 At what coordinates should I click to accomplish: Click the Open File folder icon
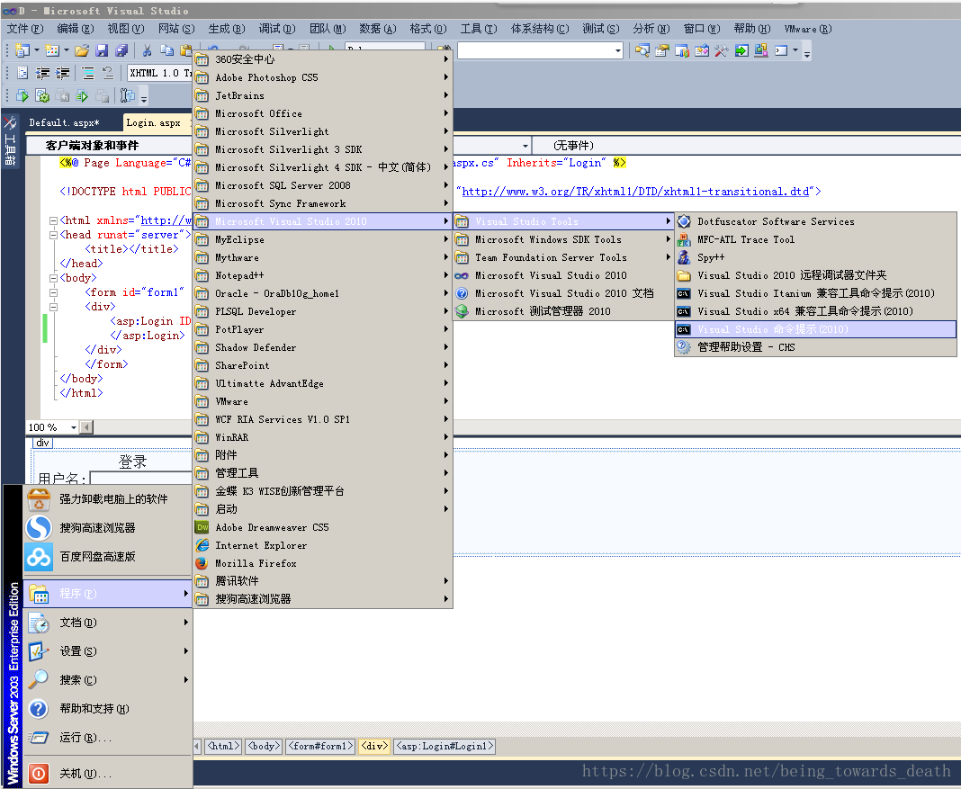click(x=82, y=50)
